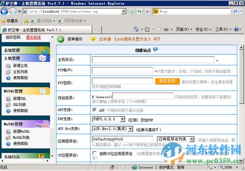245x171 pixels.
Task: Click the Home icon in the command bar
Action: pyautogui.click(x=136, y=29)
